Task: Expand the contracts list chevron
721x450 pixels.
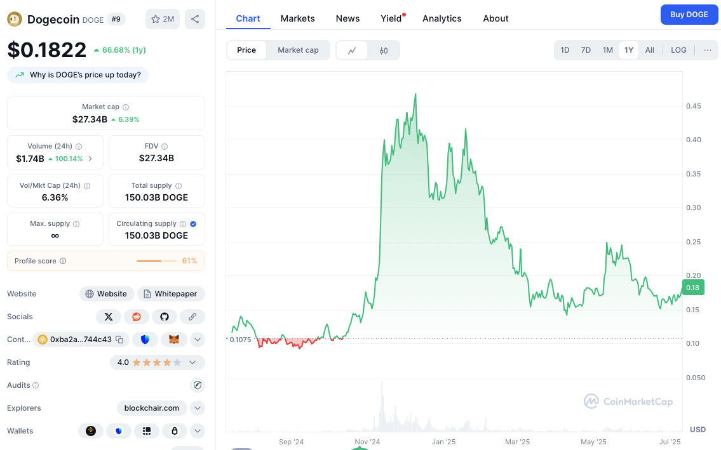Action: click(198, 340)
